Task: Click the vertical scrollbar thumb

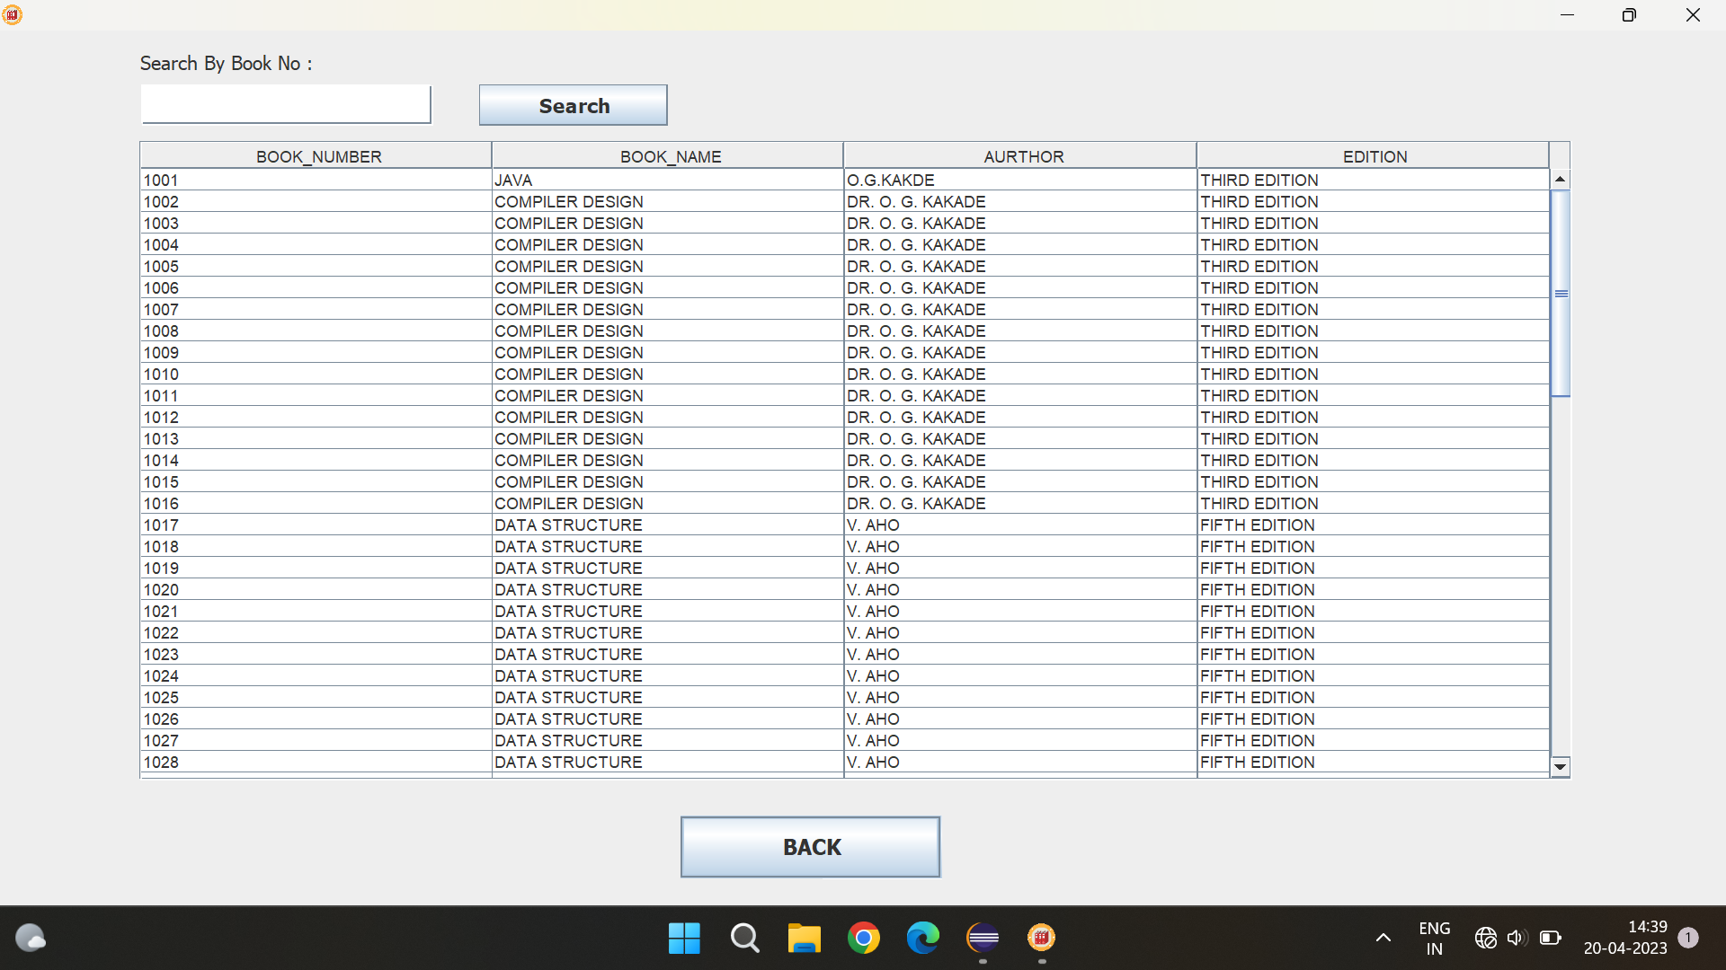Action: click(x=1561, y=293)
